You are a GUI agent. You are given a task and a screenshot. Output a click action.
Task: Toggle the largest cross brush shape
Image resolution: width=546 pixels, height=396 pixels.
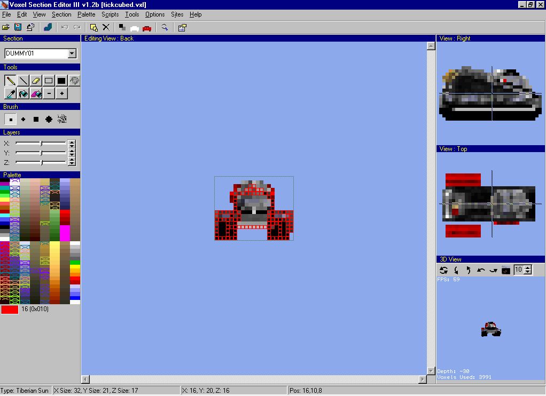[x=48, y=119]
